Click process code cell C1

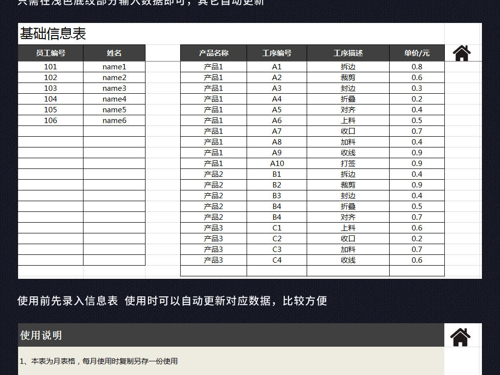[x=277, y=228]
